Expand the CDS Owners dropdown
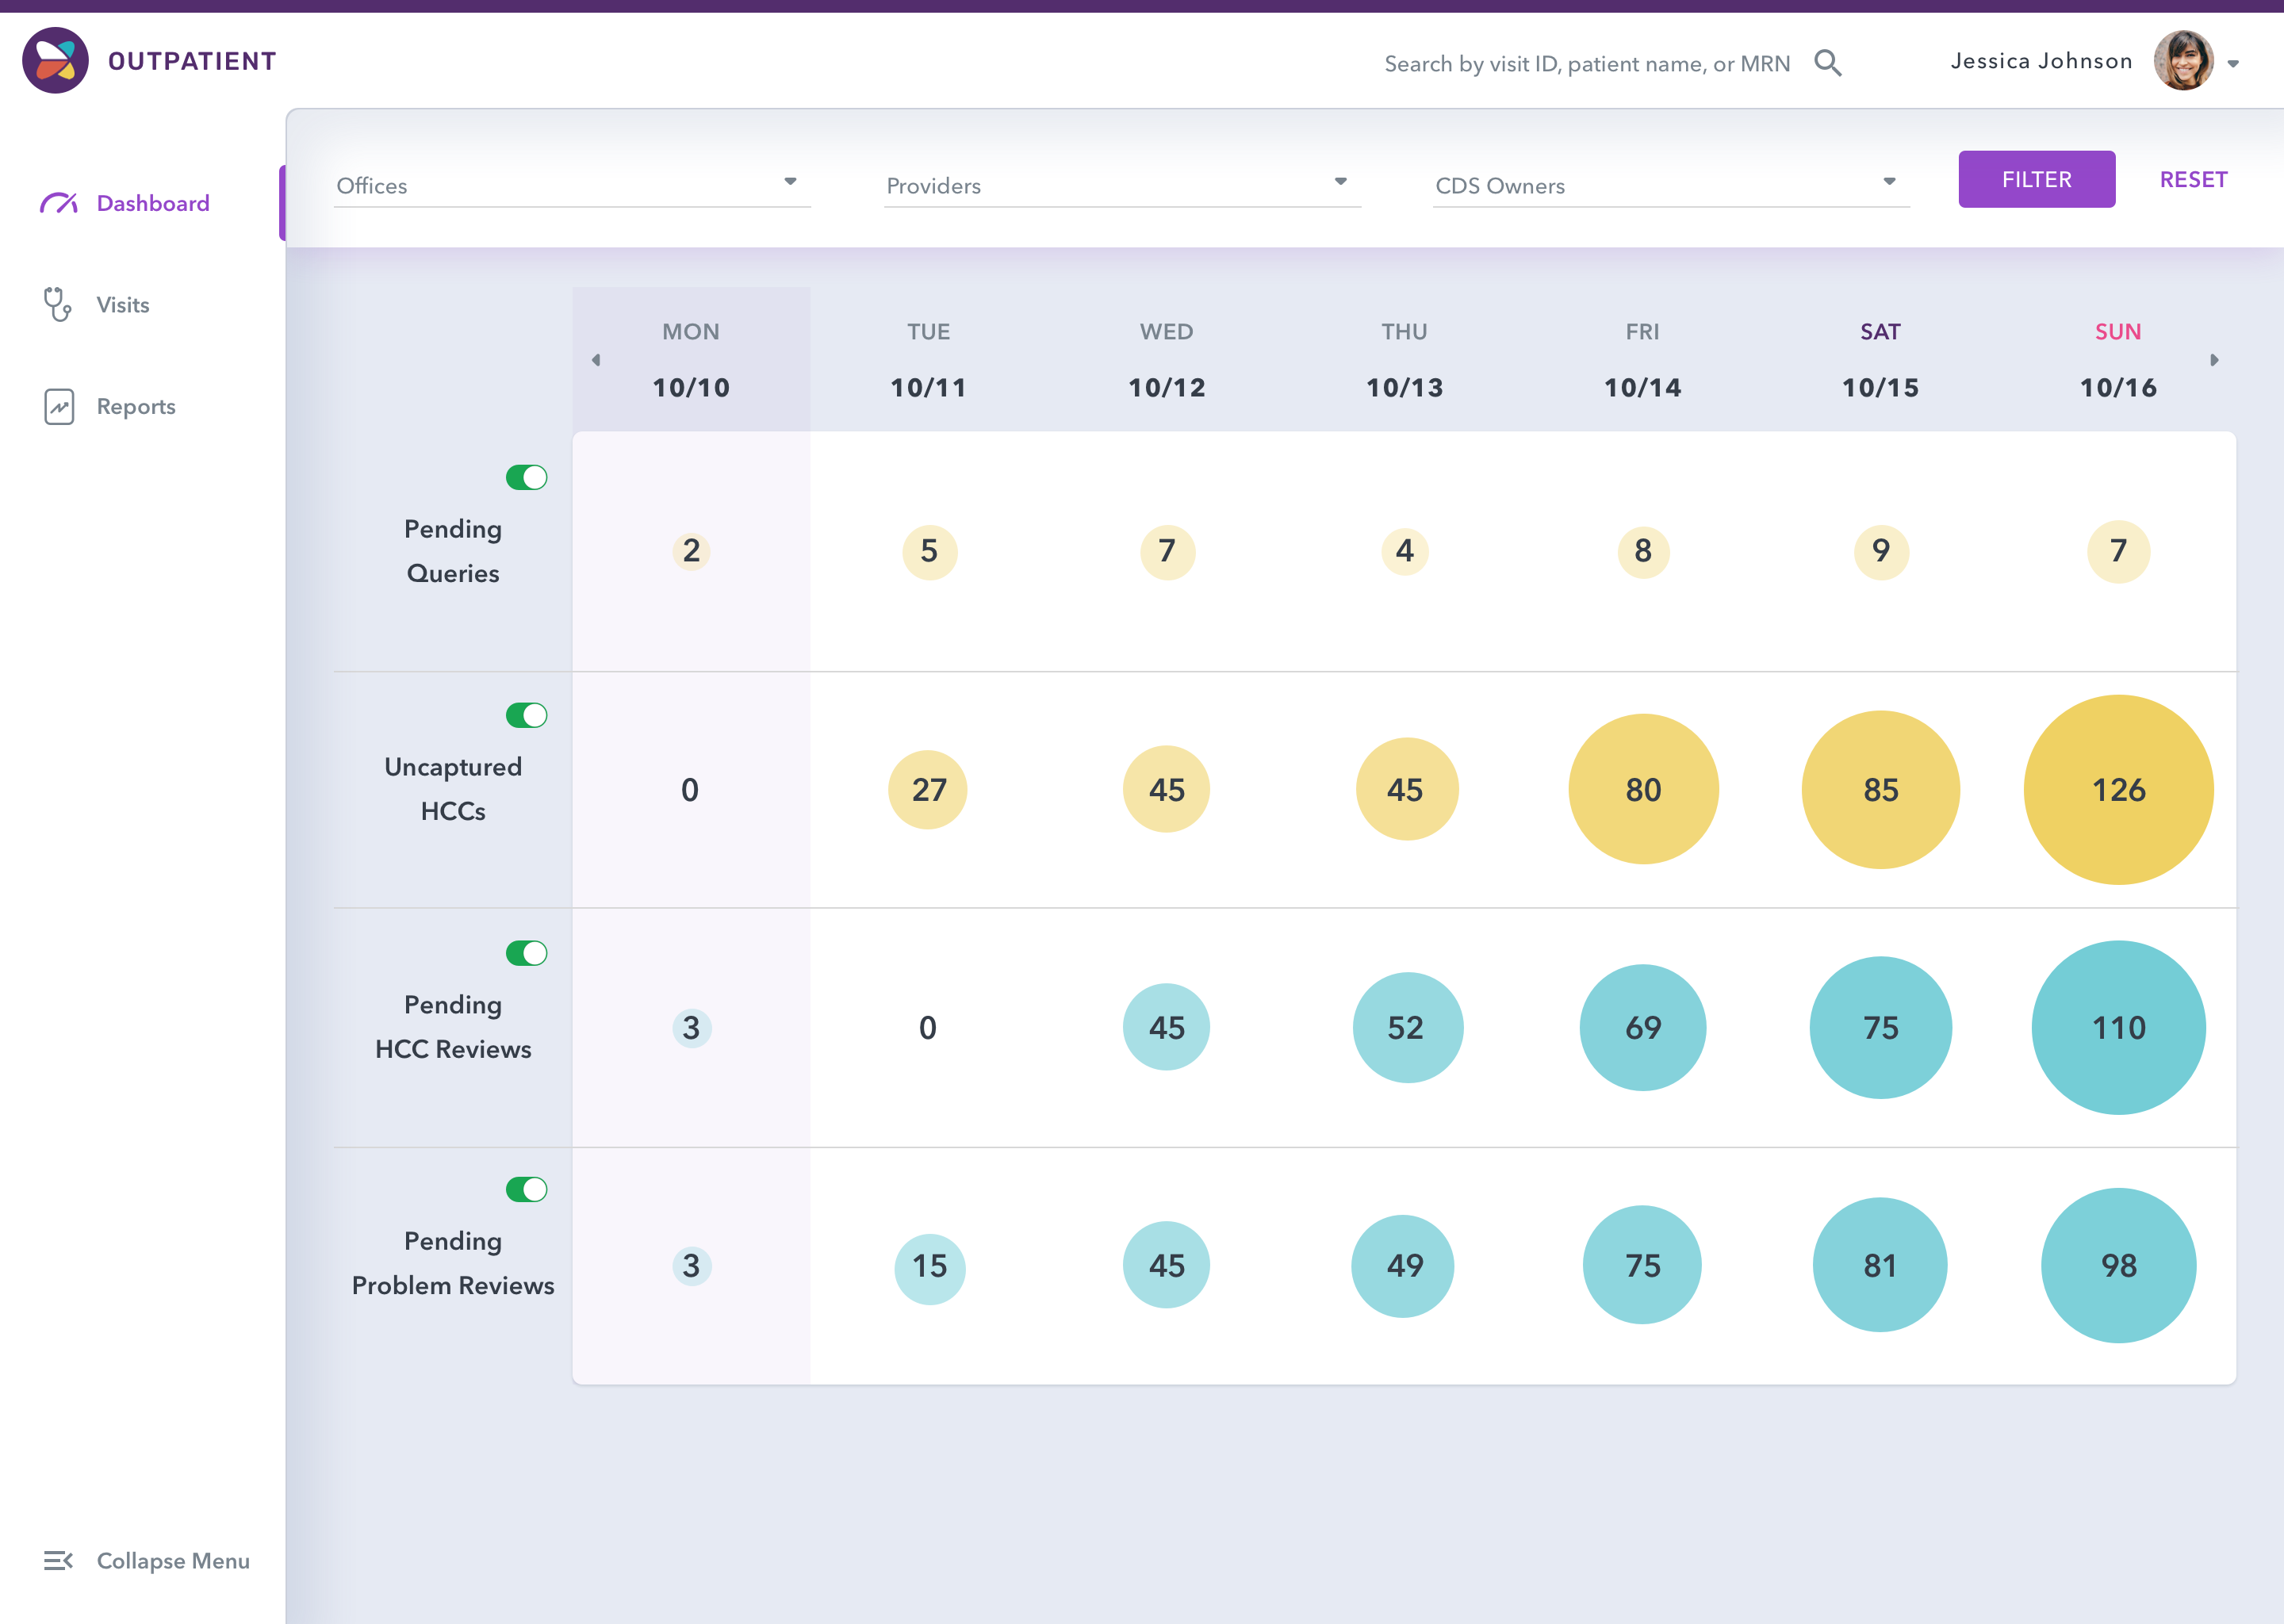The image size is (2284, 1624). (1671, 184)
